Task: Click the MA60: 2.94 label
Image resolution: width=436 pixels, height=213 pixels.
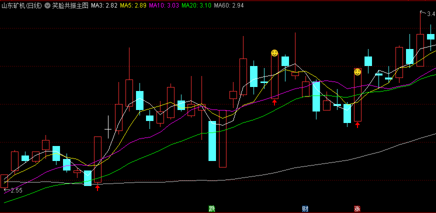Action: (x=229, y=5)
